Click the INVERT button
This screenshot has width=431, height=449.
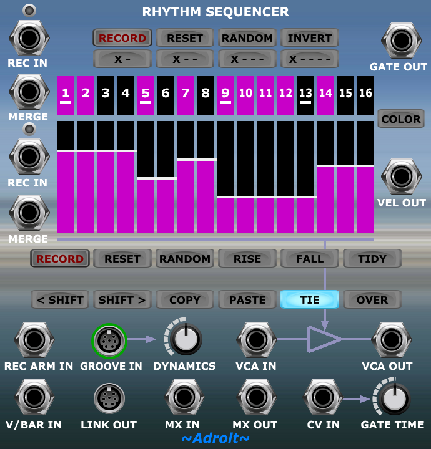tap(310, 37)
